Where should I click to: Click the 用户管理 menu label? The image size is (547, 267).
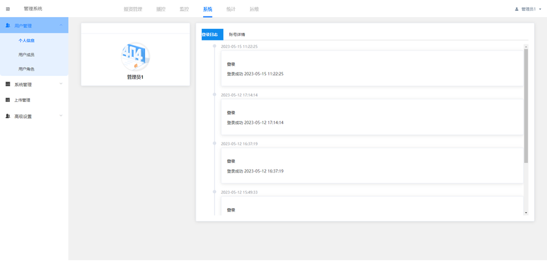tap(23, 25)
